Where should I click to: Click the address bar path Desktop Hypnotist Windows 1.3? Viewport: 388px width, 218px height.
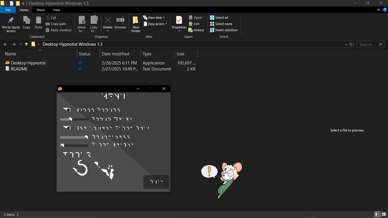pyautogui.click(x=72, y=44)
